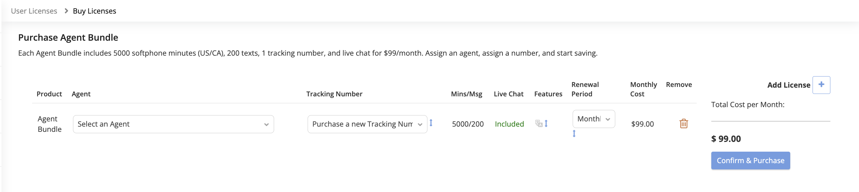This screenshot has height=192, width=859.
Task: Click the Tracking Number column header
Action: pos(334,94)
